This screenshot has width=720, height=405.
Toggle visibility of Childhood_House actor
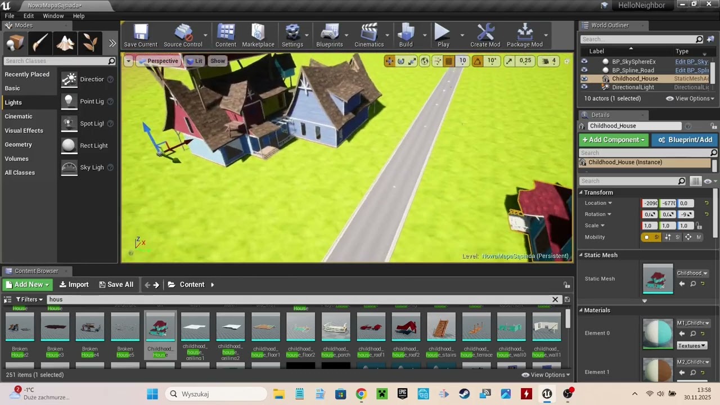pos(584,79)
